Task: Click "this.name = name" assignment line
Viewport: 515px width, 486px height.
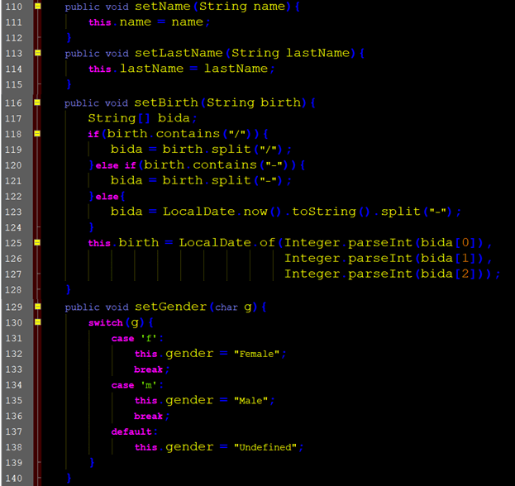Action: pyautogui.click(x=149, y=22)
